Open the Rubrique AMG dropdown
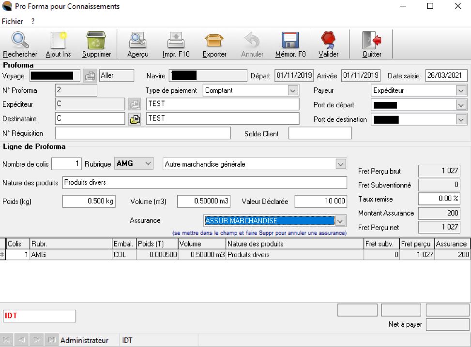The image size is (471, 347). 148,164
